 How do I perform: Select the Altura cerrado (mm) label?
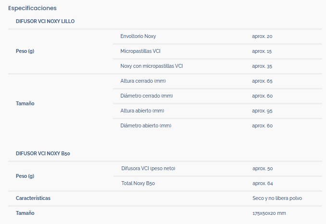click(x=143, y=81)
